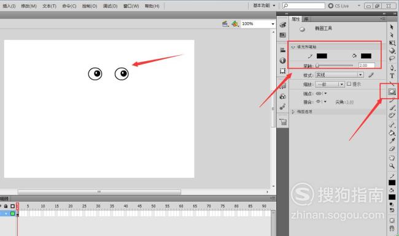Switch to the Library (库) tab

click(x=306, y=19)
